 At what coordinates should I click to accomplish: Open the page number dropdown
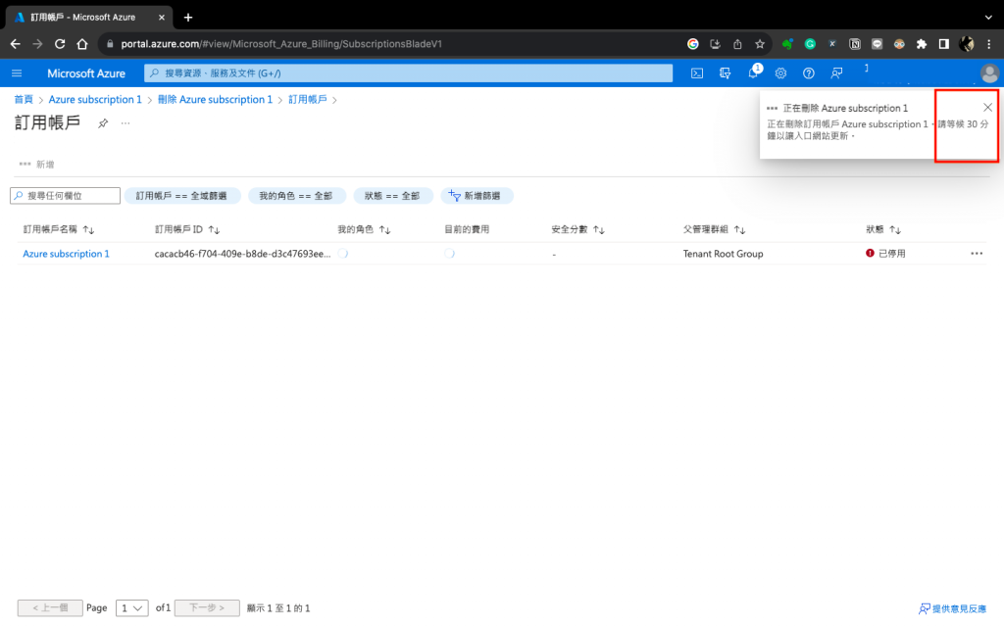[x=132, y=607]
